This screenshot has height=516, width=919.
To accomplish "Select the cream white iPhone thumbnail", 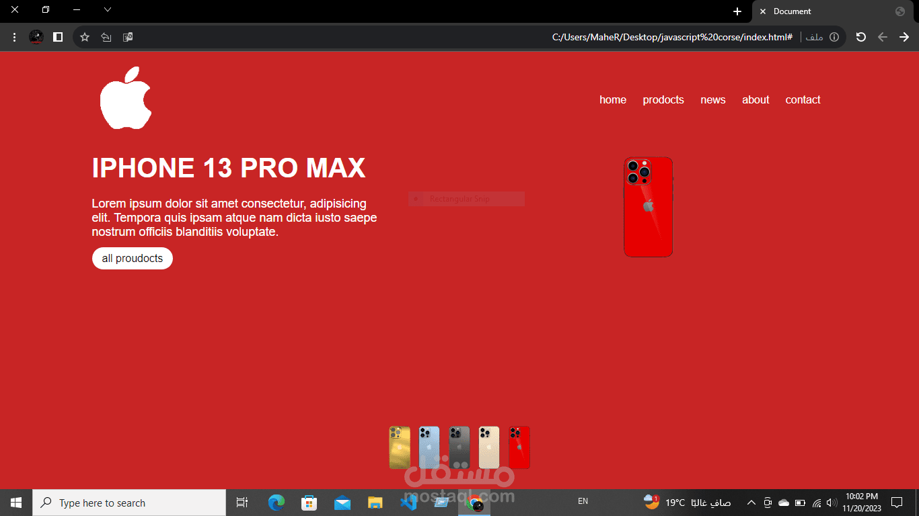I will point(489,447).
